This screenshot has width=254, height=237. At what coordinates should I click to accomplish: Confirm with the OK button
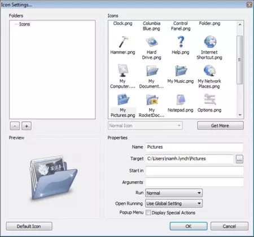(189, 226)
